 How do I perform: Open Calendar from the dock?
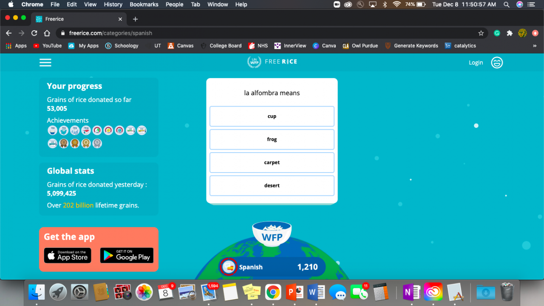(166, 292)
